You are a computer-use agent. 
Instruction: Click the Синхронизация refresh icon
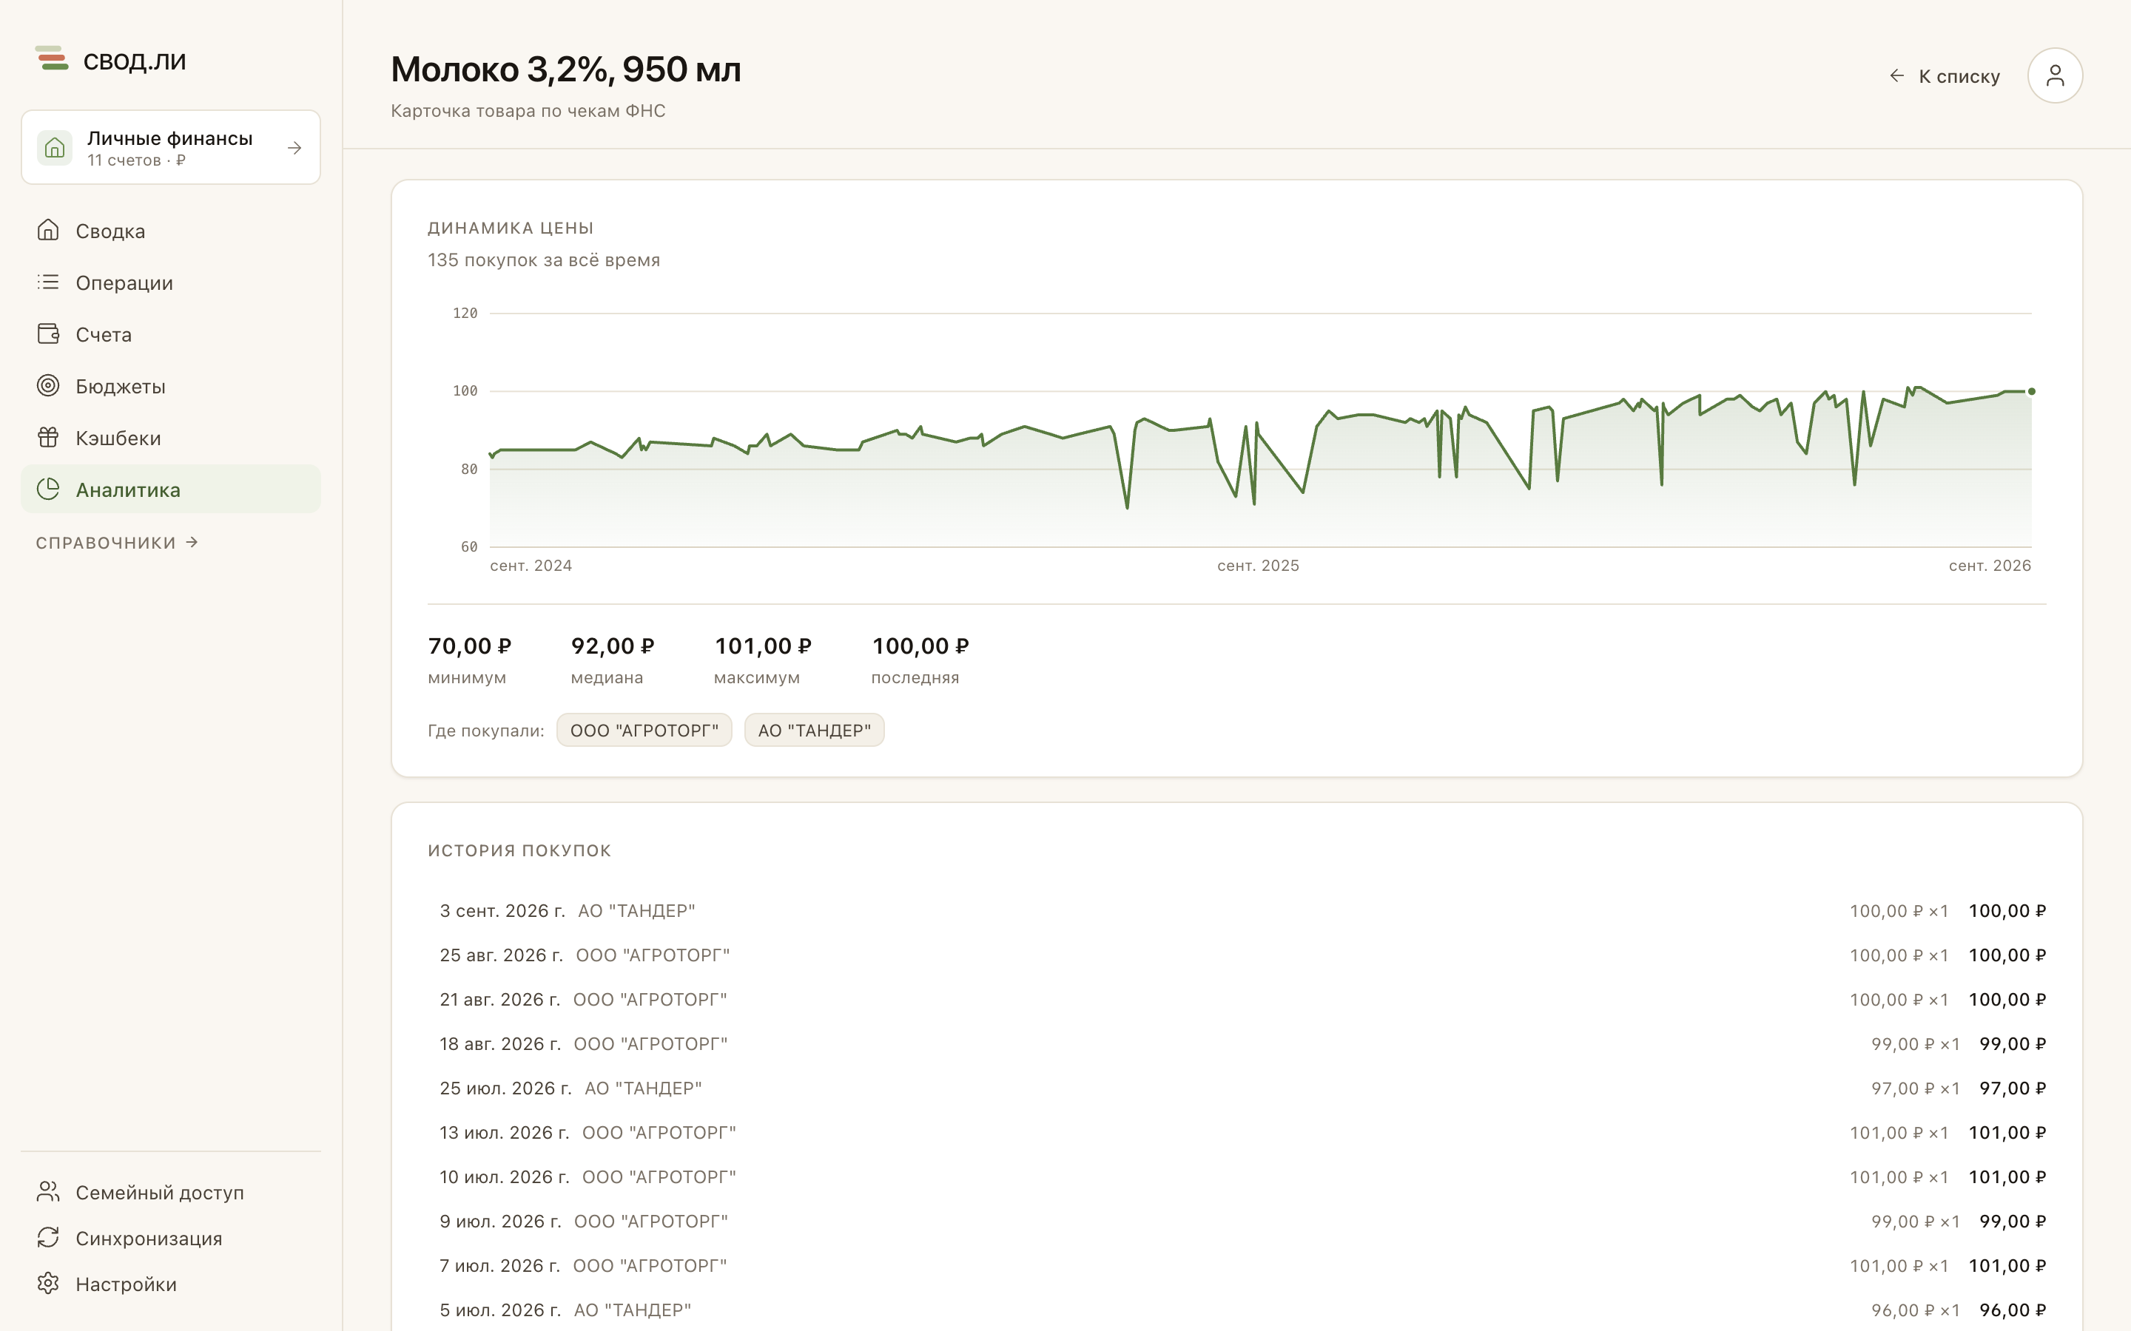(48, 1238)
